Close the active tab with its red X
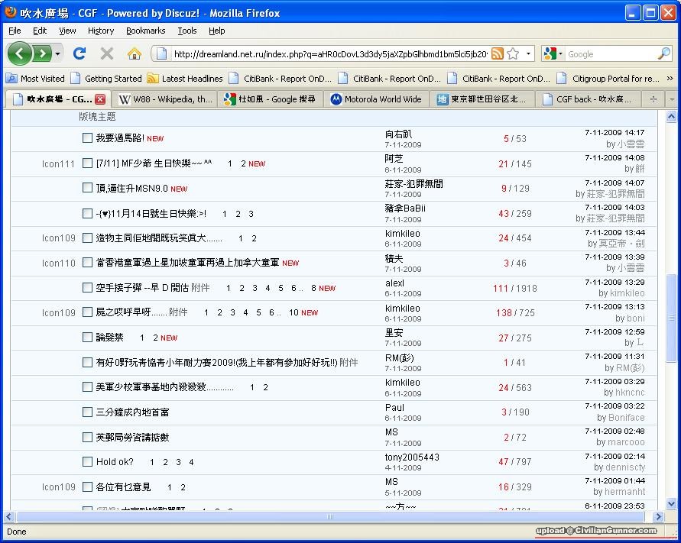The image size is (681, 543). pos(100,99)
